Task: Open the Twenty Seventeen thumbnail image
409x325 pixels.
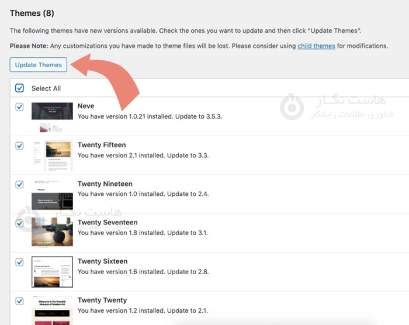Action: 52,232
